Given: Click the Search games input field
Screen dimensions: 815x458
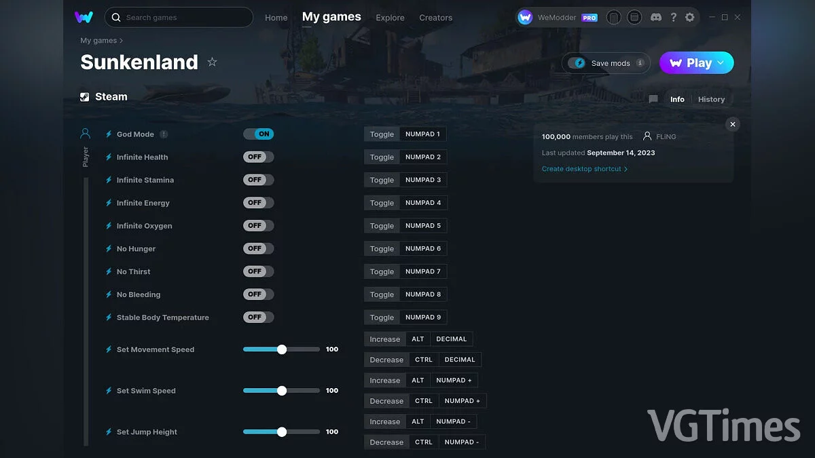Looking at the screenshot, I should pyautogui.click(x=179, y=17).
